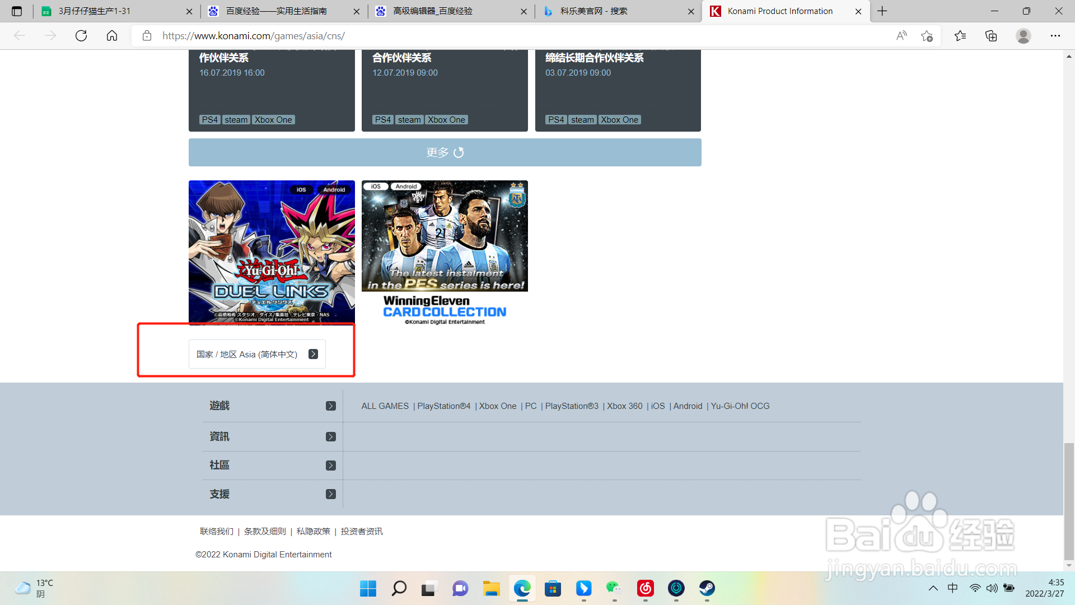Screen dimensions: 1075x605
Task: Expand the 遊戲 footer section
Action: tap(331, 406)
